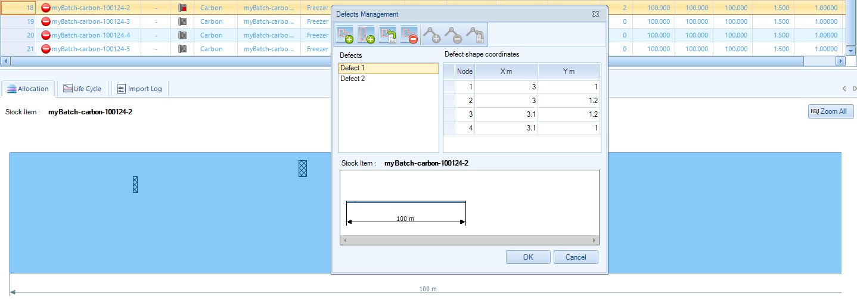Click the defect flag icon in row 18

[x=182, y=8]
